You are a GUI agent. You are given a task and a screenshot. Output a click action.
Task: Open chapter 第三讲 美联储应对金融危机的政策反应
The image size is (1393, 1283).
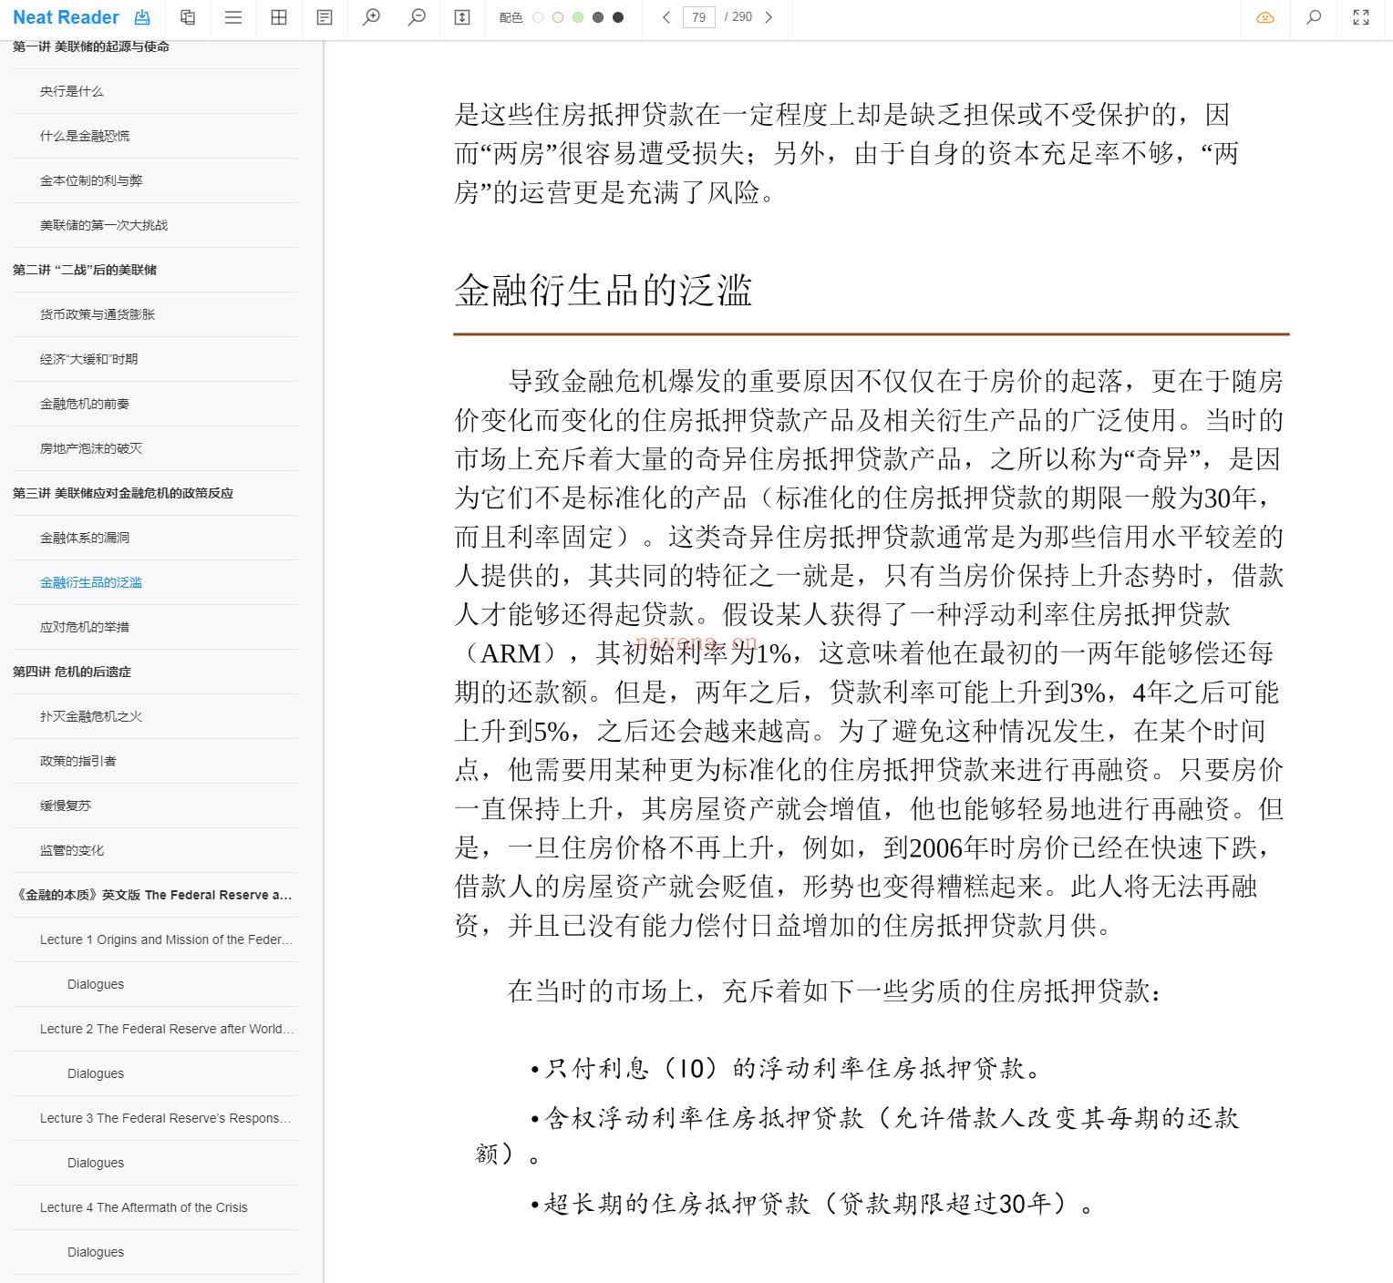coord(123,493)
